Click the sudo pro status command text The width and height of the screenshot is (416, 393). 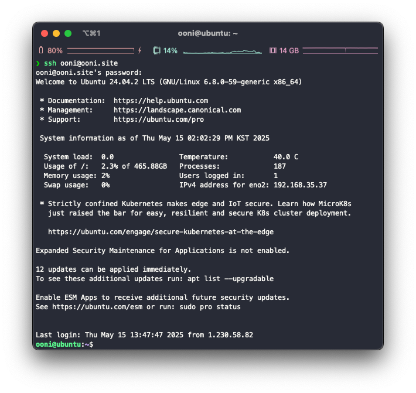coord(210,307)
